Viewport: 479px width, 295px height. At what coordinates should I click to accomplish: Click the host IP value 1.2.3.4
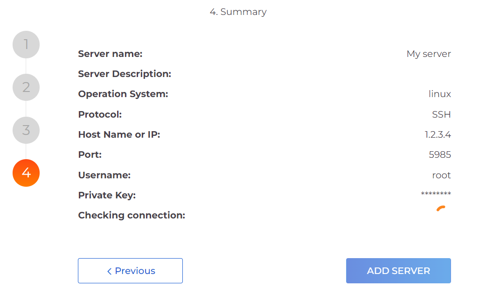click(x=437, y=134)
